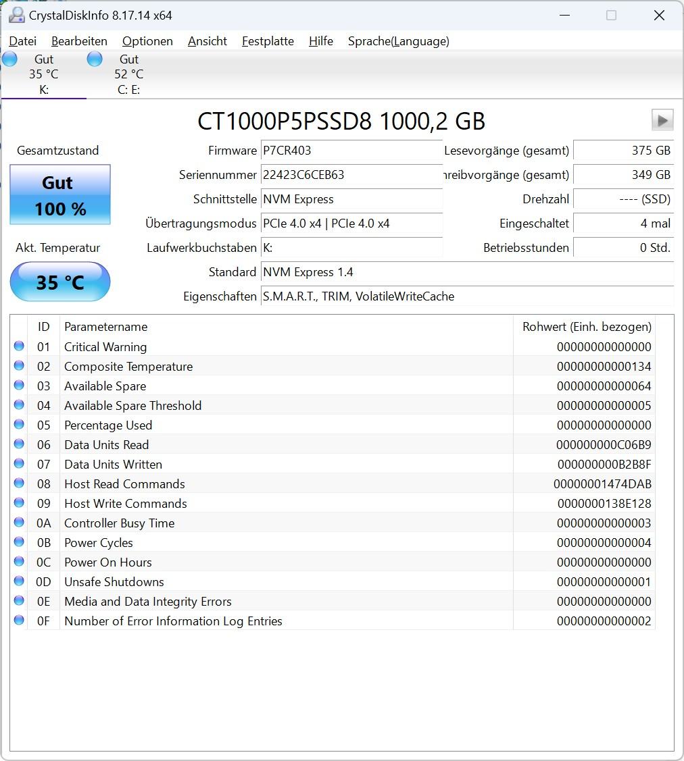This screenshot has height=761, width=684.
Task: Click the Available Spare Threshold status dot
Action: (x=19, y=404)
